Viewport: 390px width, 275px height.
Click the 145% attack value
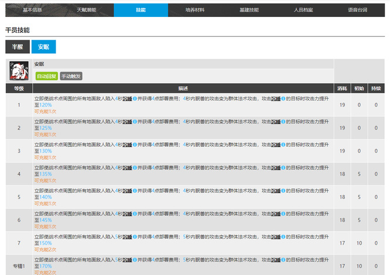coord(46,220)
